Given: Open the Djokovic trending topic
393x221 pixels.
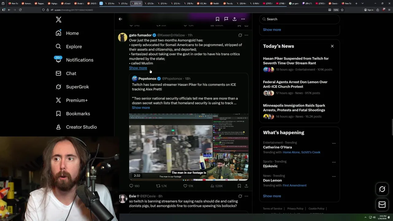Looking at the screenshot, I should (270, 166).
